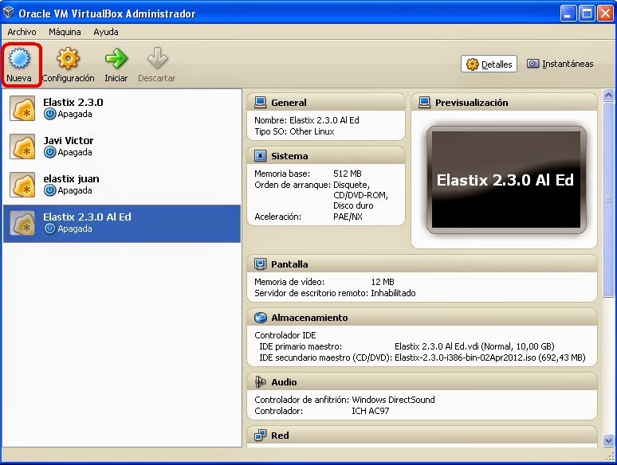
Task: Click power-state icon under Elastix 2.3.0 Al Ed
Action: tap(49, 229)
